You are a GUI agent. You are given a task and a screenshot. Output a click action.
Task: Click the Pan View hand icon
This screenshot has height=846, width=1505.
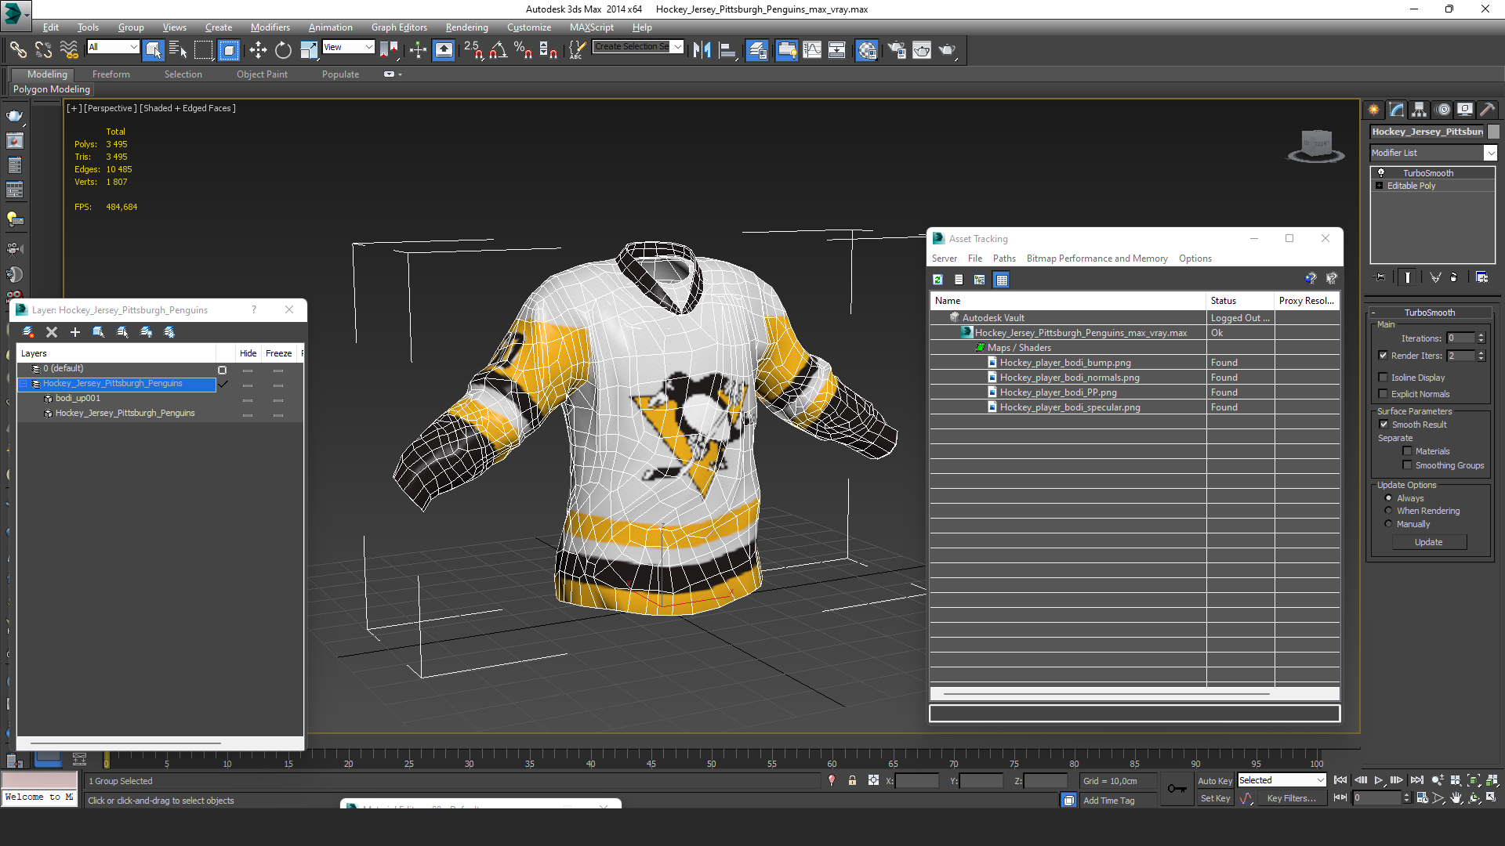[1456, 798]
